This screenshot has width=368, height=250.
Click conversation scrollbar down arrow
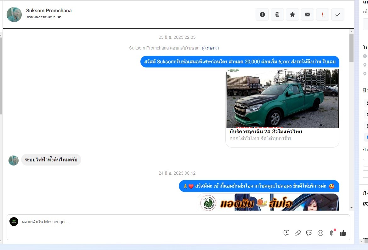pos(351,208)
